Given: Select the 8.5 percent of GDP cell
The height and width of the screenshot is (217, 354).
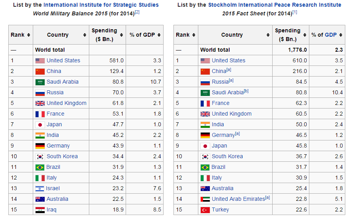Looking at the screenshot, I should click(145, 210).
